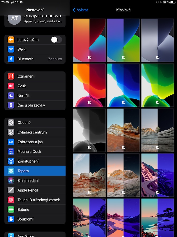
Task: Tap the orange airplane Letový režim icon
Action: coord(11,40)
